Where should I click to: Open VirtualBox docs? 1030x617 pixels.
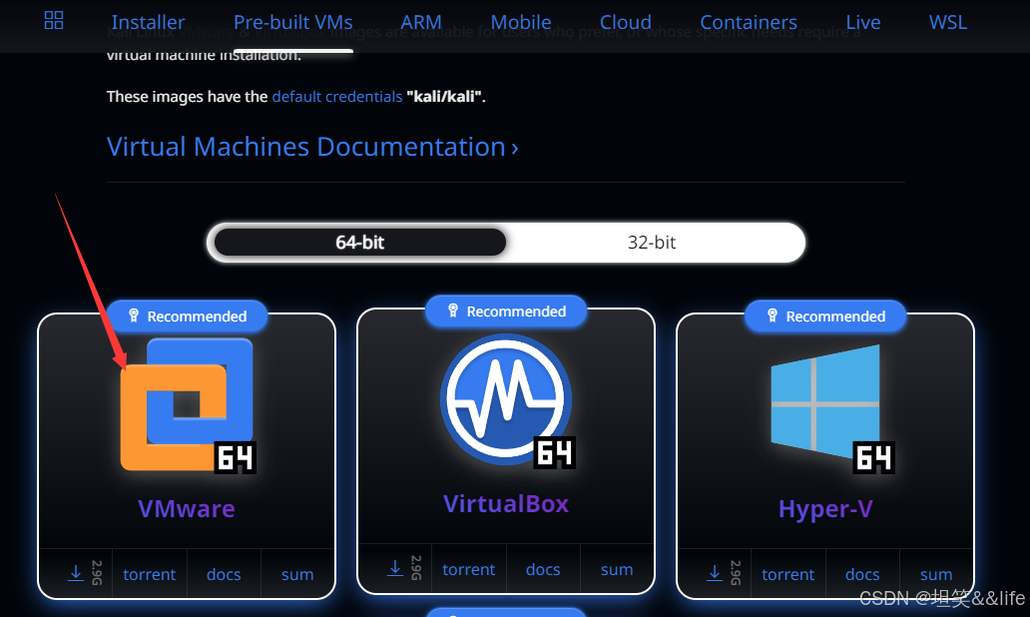[x=543, y=569]
